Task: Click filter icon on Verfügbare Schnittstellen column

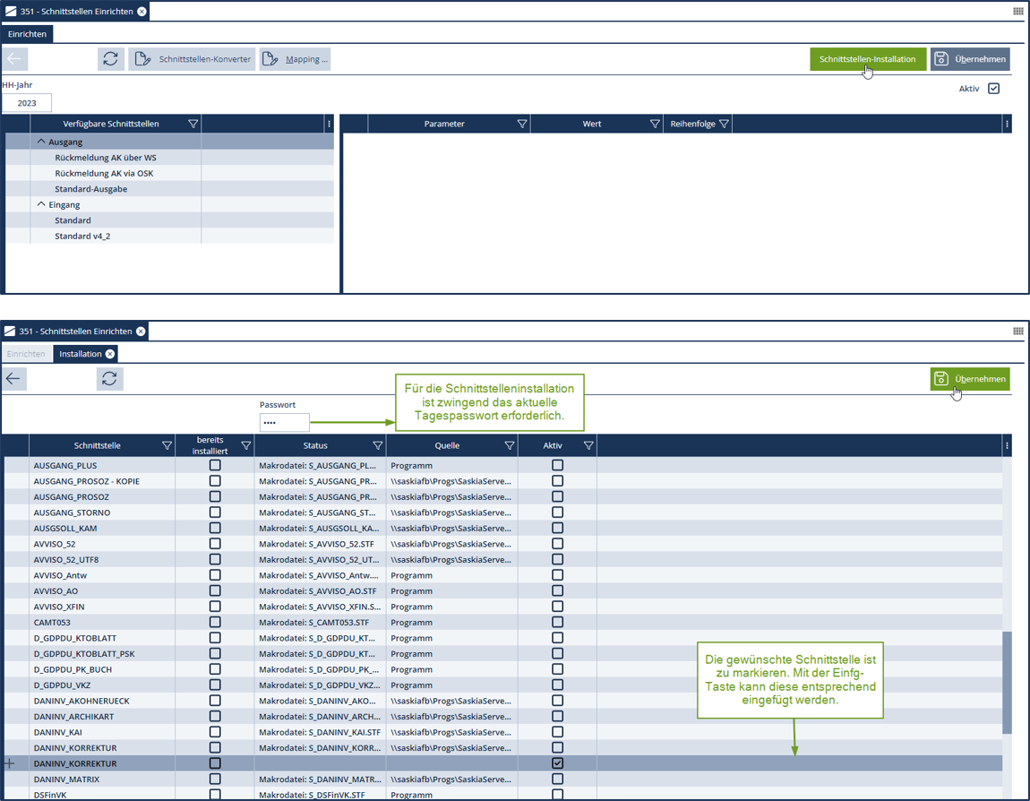Action: coord(193,124)
